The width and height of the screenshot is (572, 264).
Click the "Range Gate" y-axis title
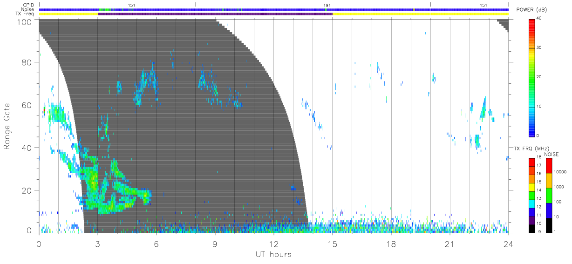point(7,126)
